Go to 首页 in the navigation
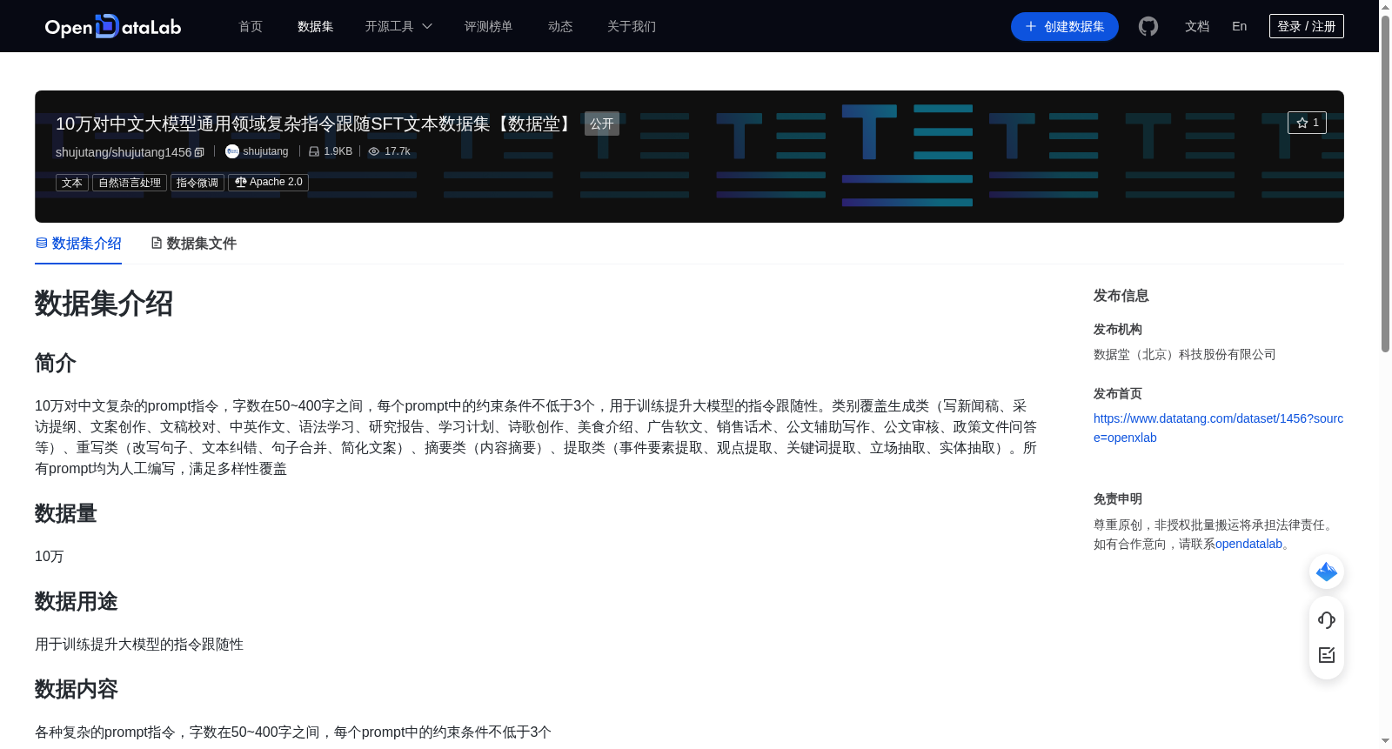The image size is (1392, 749). (x=251, y=26)
